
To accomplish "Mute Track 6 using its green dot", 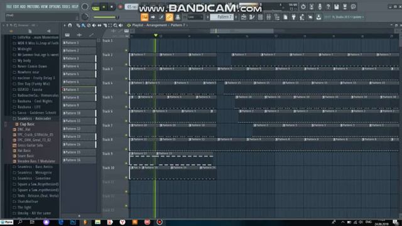I will click(x=126, y=121).
